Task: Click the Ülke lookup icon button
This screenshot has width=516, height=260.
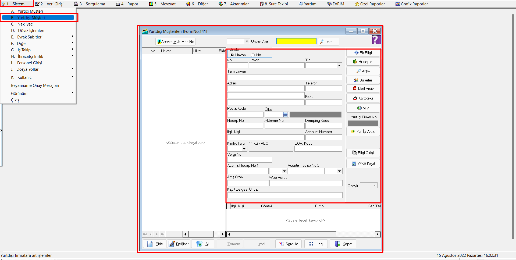Action: tap(285, 115)
